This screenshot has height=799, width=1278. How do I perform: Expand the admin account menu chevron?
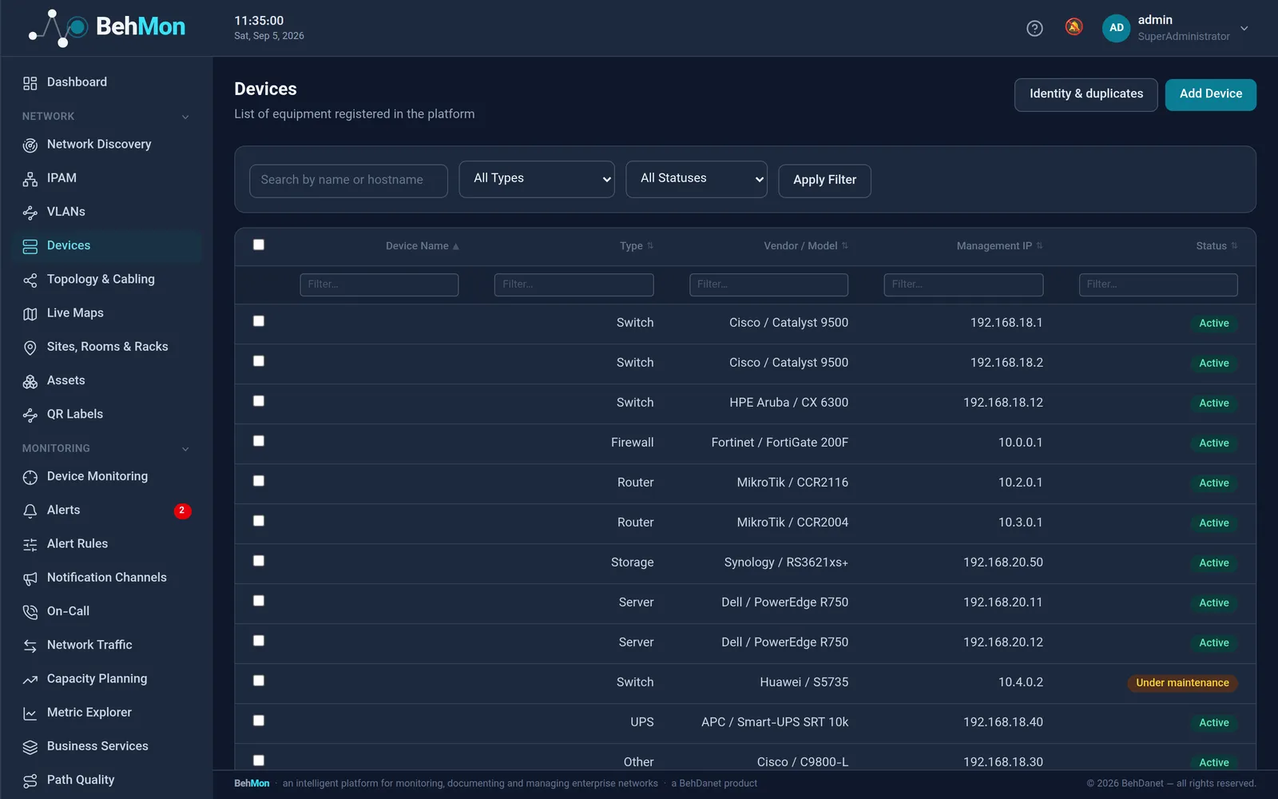pos(1244,29)
